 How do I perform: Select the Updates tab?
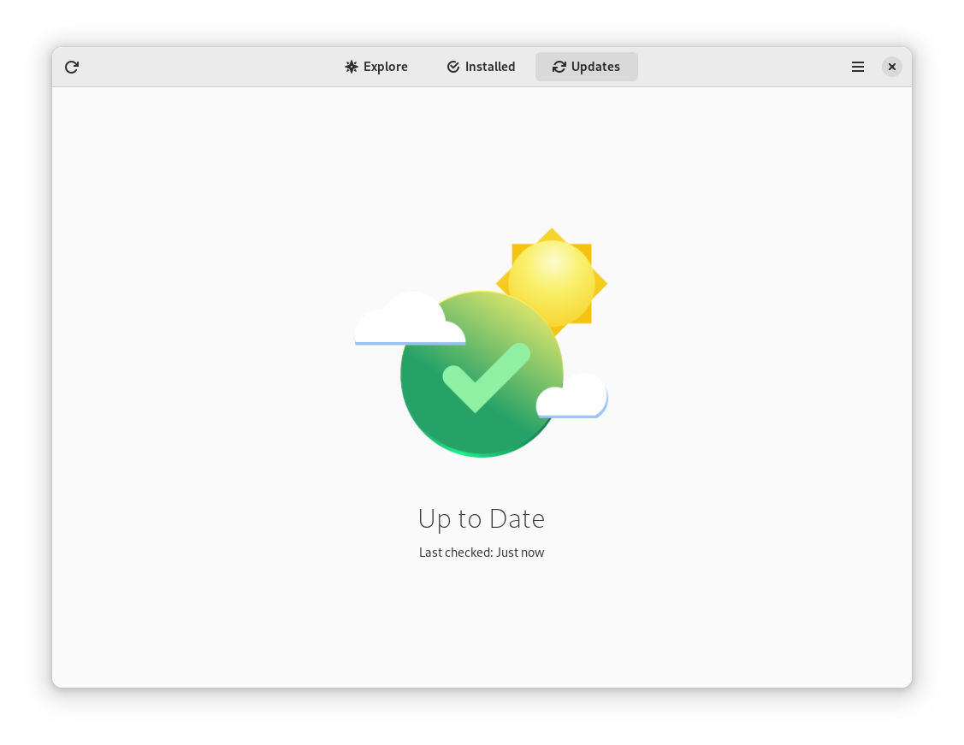coord(587,67)
